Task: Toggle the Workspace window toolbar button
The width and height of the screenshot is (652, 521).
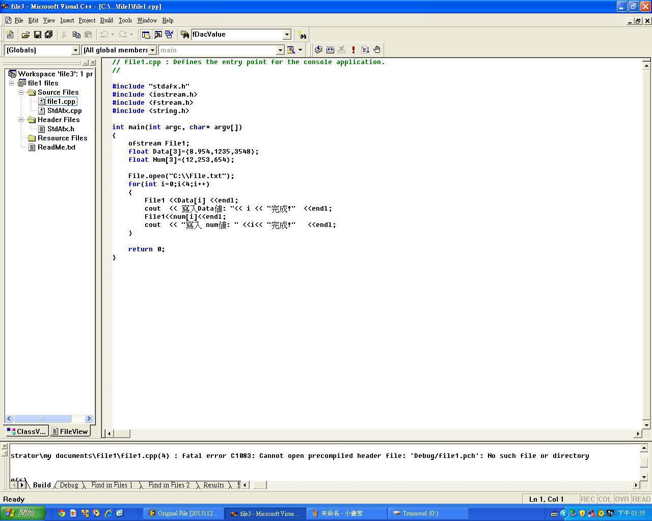Action: click(x=146, y=35)
